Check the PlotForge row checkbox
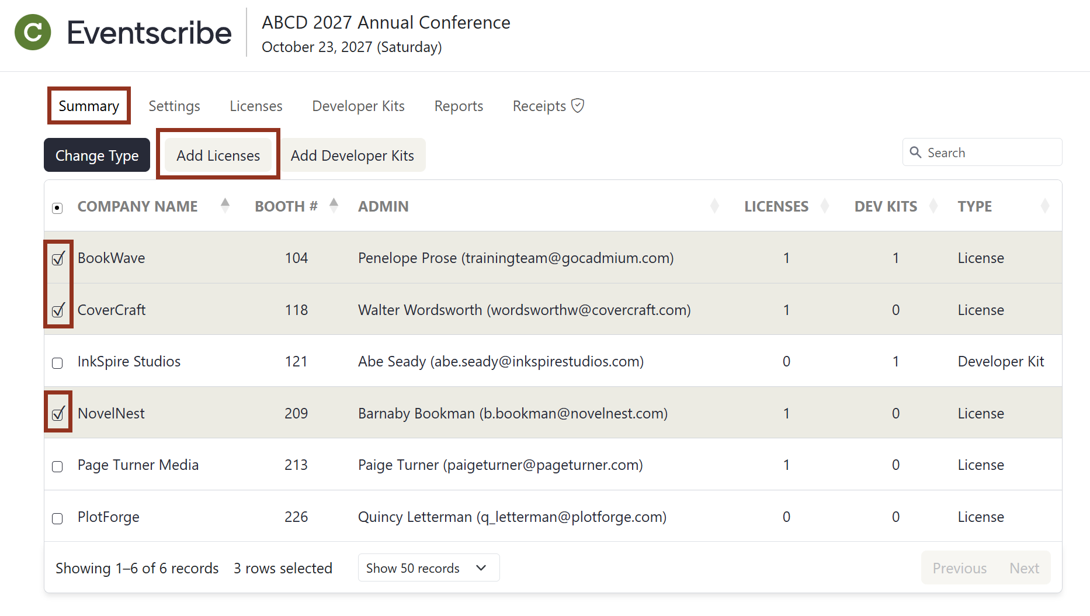Screen dimensions: 1090x616 57,518
